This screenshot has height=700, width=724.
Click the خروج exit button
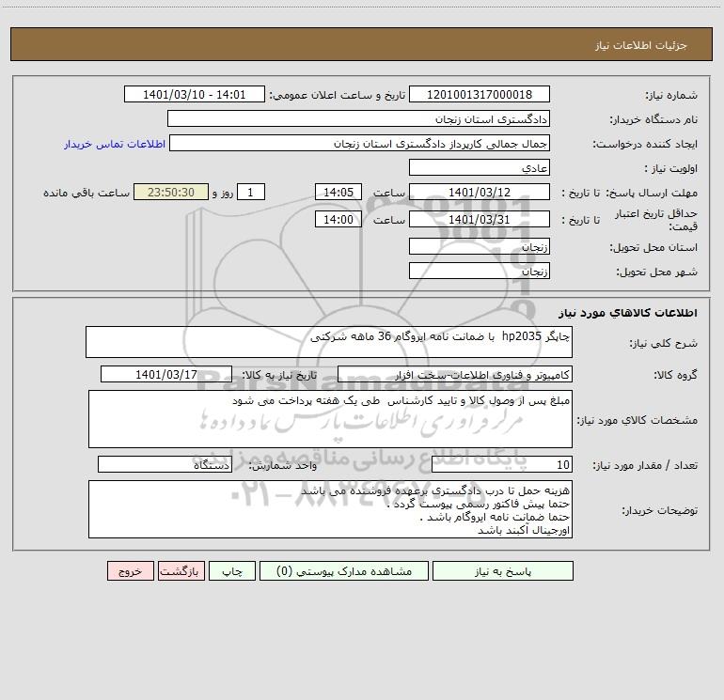tap(130, 570)
